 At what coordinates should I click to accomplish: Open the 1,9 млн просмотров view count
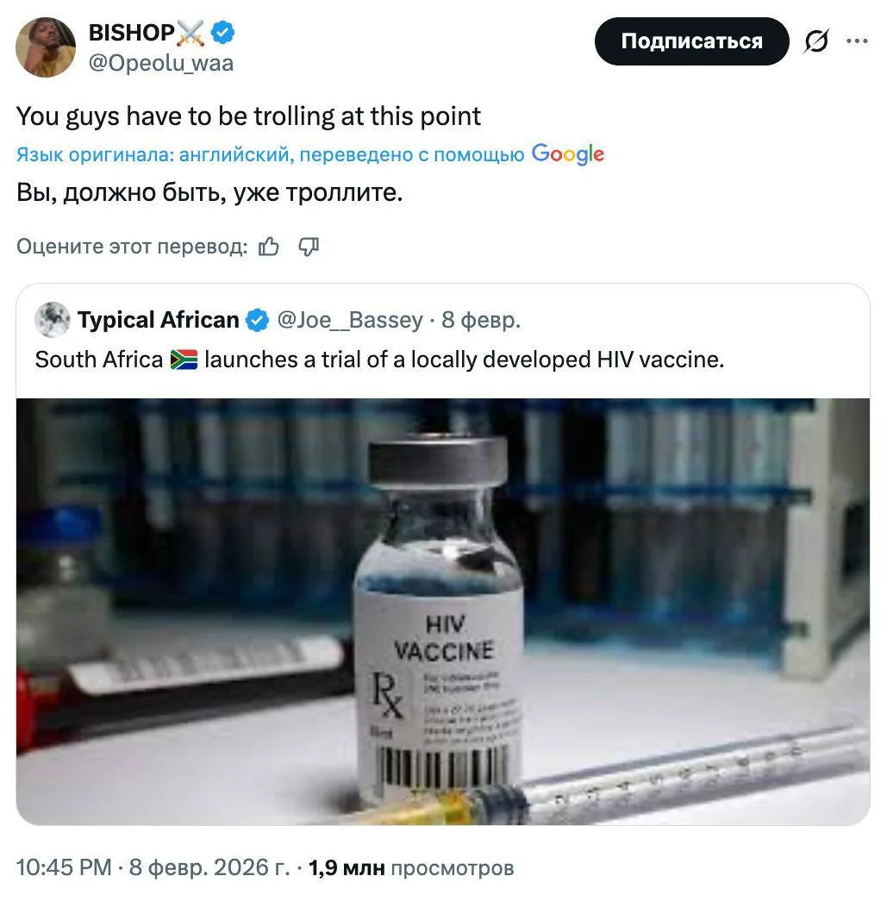(x=410, y=867)
